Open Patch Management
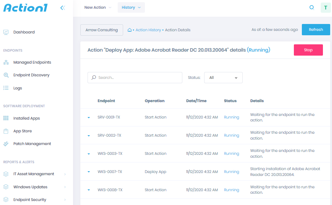 [x=32, y=144]
